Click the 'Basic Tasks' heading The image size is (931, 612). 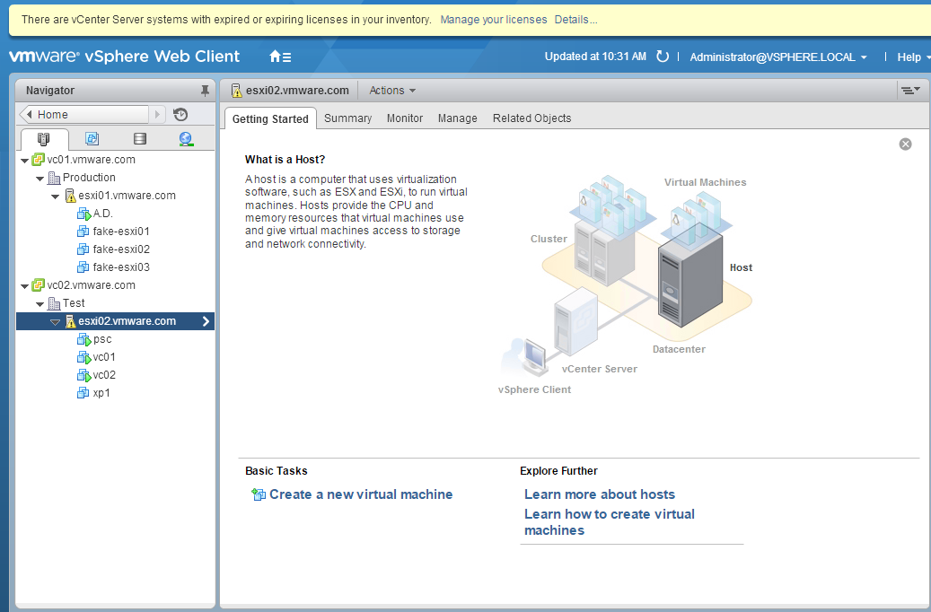[x=277, y=471]
